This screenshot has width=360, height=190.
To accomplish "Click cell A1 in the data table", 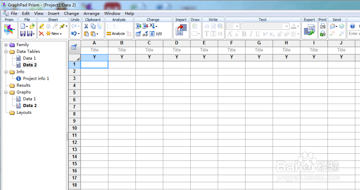I will click(94, 64).
